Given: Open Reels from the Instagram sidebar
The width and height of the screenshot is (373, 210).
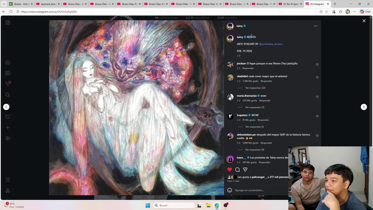Looking at the screenshot, I should [8, 73].
